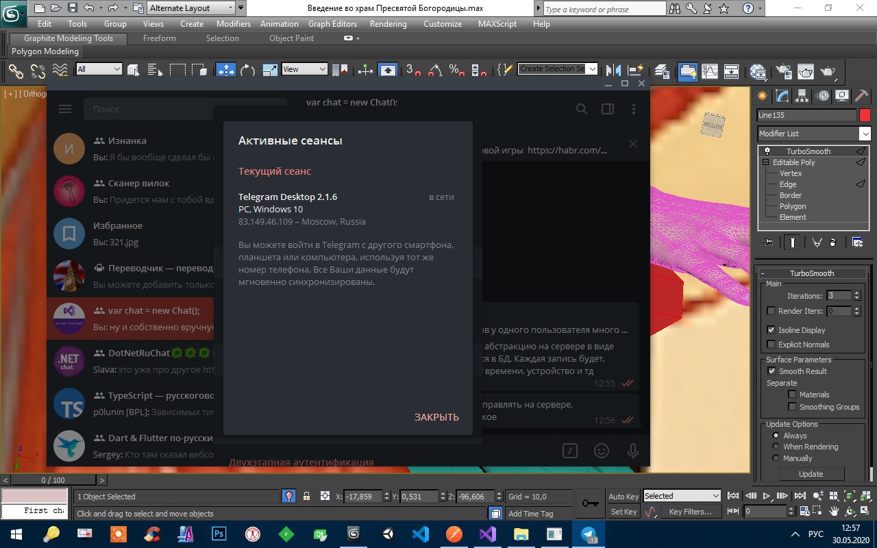Screen dimensions: 877x548
Task: Open Render Setup teapot icon
Action: 784,71
